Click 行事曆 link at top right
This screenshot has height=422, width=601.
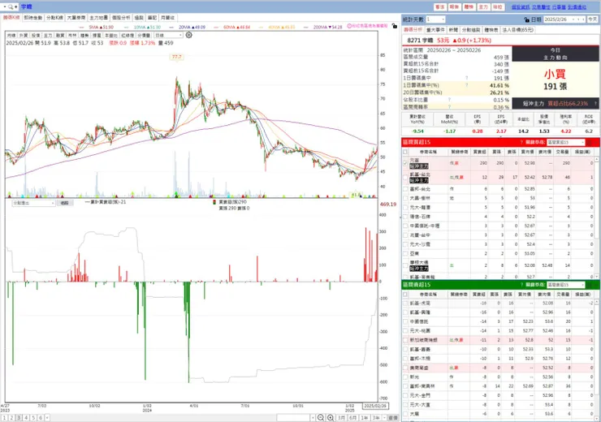click(x=559, y=6)
